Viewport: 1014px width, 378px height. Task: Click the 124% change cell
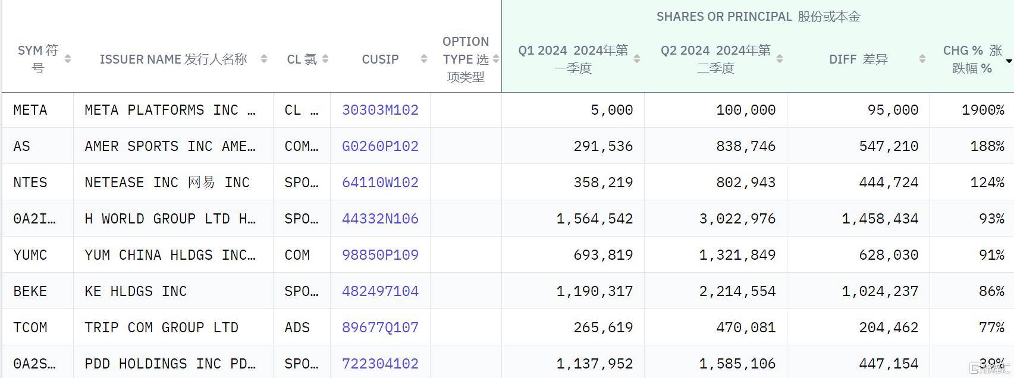987,182
